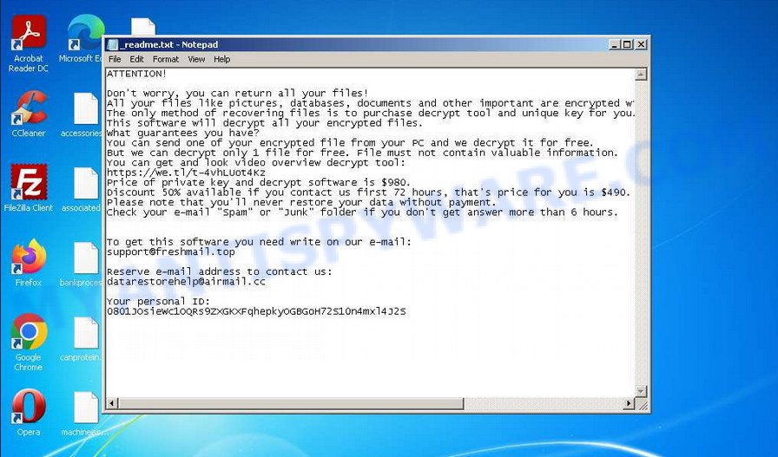Click support@freshmail.top email text
The height and width of the screenshot is (457, 778).
(x=171, y=251)
